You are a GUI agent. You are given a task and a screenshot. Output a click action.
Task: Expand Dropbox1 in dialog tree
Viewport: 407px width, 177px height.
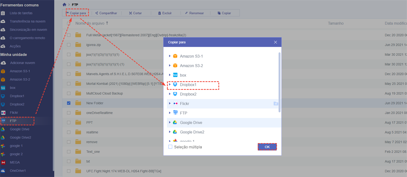tap(170, 84)
